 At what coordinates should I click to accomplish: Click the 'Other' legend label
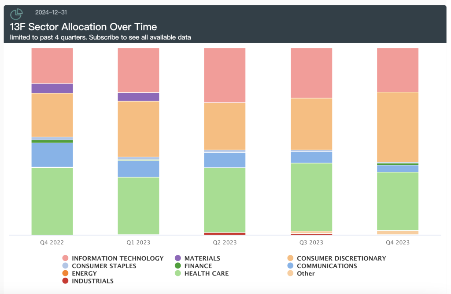coord(306,273)
